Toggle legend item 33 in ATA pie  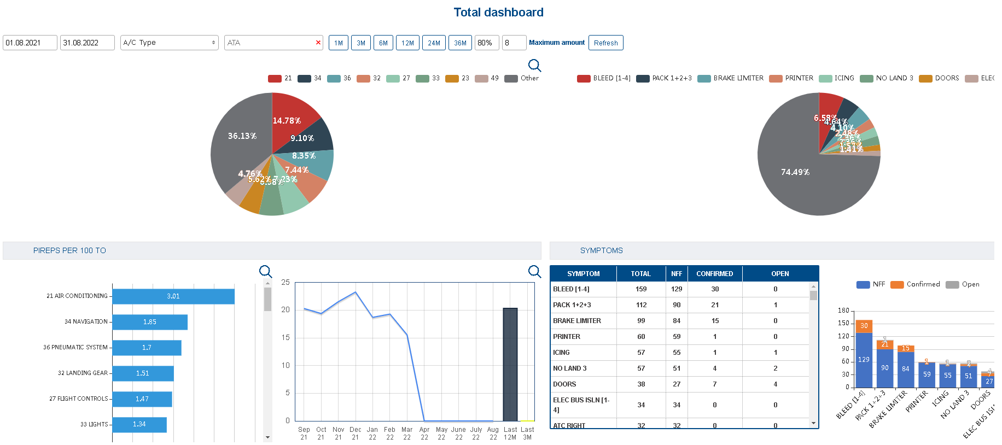pos(428,78)
